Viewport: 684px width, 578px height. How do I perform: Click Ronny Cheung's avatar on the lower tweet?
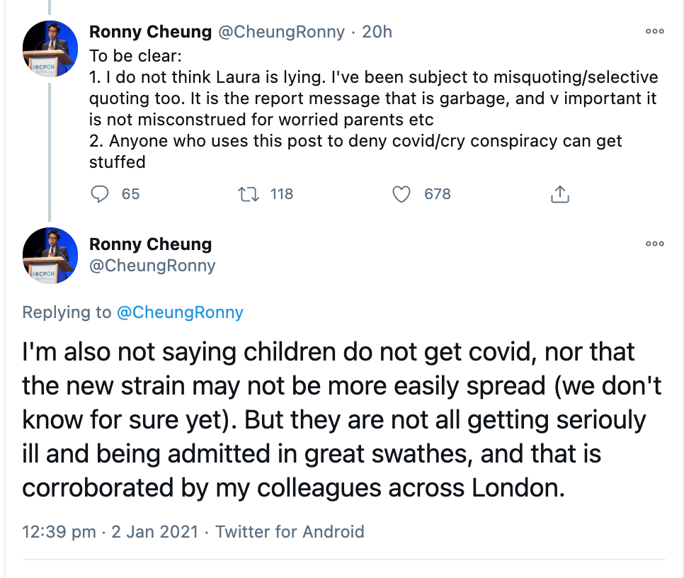click(x=50, y=256)
